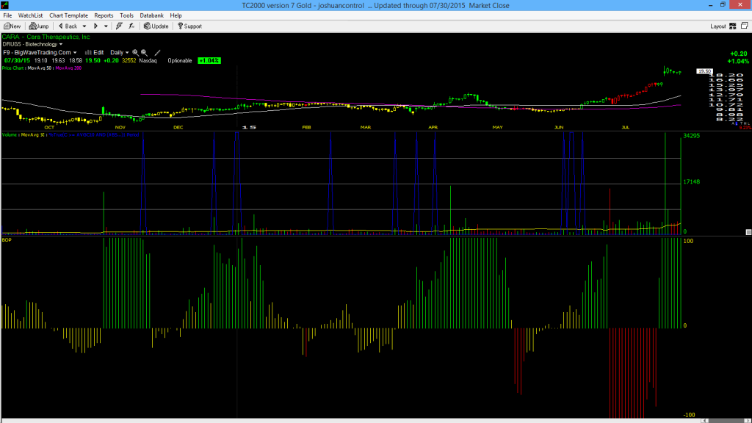
Task: Click the 19.50 price marker on the axis
Action: [x=704, y=71]
